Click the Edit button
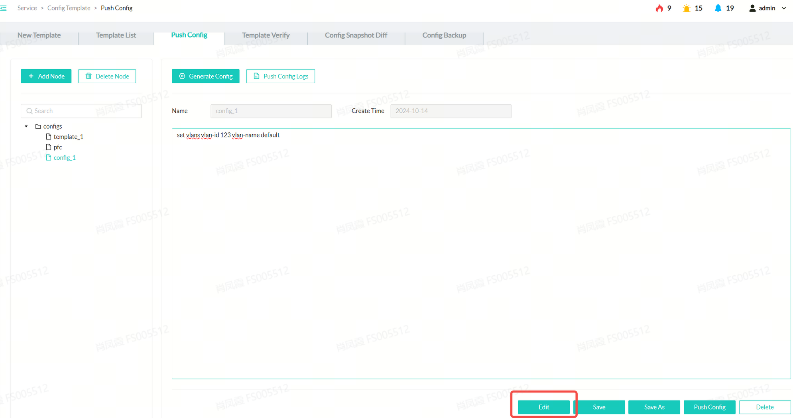Viewport: 793px width, 418px height. [543, 407]
